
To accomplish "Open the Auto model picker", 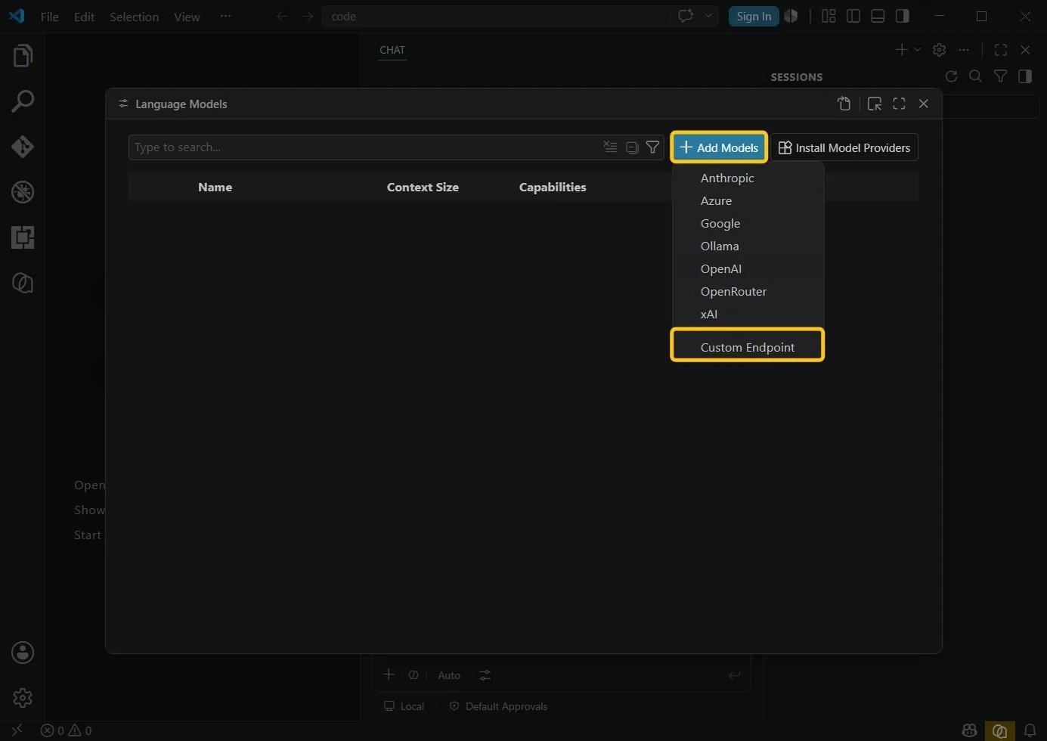I will point(449,675).
